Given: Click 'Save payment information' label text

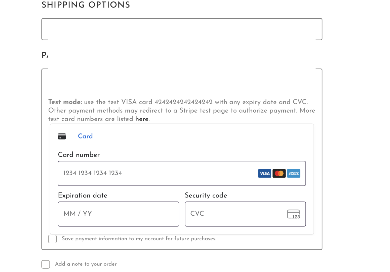Looking at the screenshot, I should click(x=139, y=239).
